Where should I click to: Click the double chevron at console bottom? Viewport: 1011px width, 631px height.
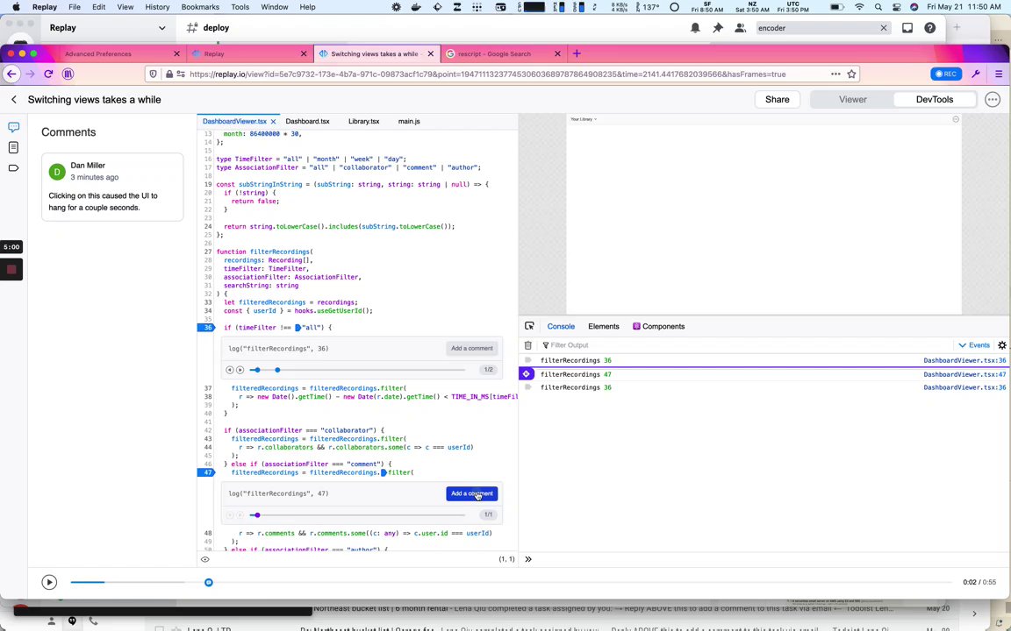[x=528, y=559]
